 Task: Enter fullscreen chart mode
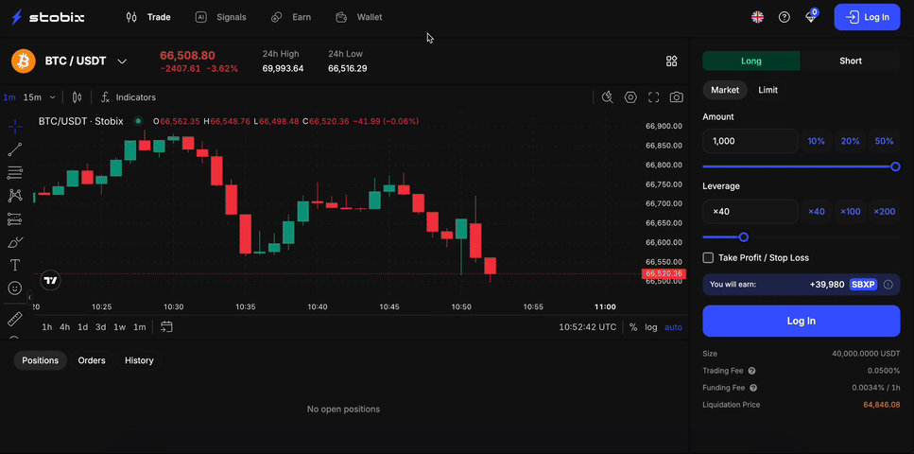pos(653,97)
